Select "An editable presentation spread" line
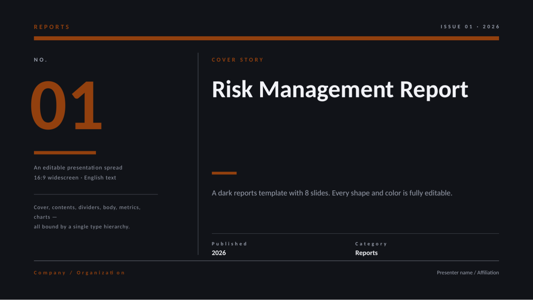Screen dimensions: 533x300 [x=78, y=168]
